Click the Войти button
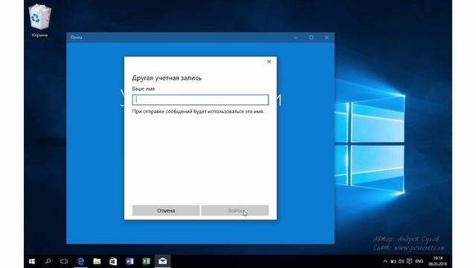This screenshot has height=268, width=476. 235,211
